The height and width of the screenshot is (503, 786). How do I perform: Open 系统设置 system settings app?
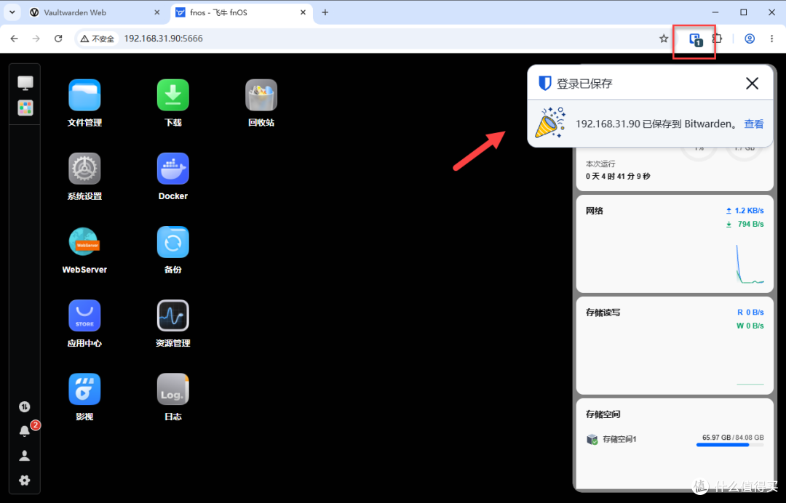point(84,169)
